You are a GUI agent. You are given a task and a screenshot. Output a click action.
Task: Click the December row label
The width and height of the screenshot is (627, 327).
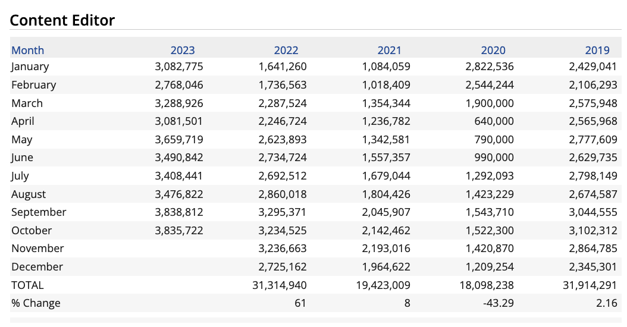point(37,267)
